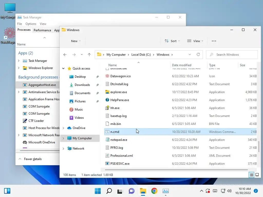Image resolution: width=263 pixels, height=197 pixels.
Task: Sort files by Type column header
Action: [x=222, y=65]
